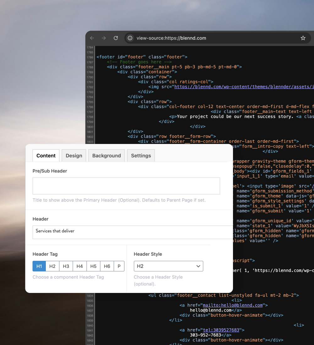314x345 pixels.
Task: Open site information via the info icon
Action: [130, 38]
